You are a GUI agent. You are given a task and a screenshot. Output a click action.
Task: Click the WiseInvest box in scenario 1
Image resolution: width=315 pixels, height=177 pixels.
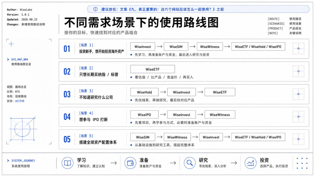click(143, 46)
